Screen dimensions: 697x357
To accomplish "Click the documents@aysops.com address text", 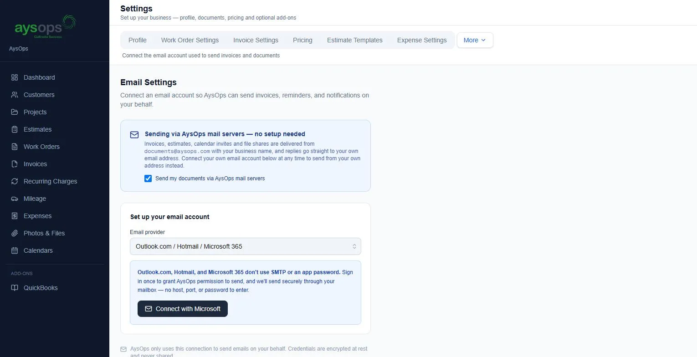I will coord(177,151).
